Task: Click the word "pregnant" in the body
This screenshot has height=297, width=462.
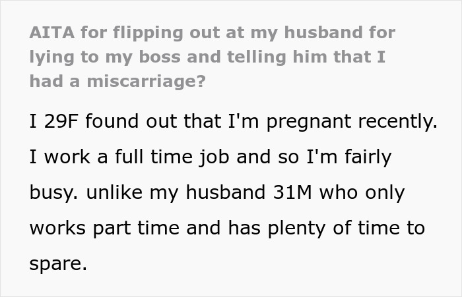Action: 309,122
